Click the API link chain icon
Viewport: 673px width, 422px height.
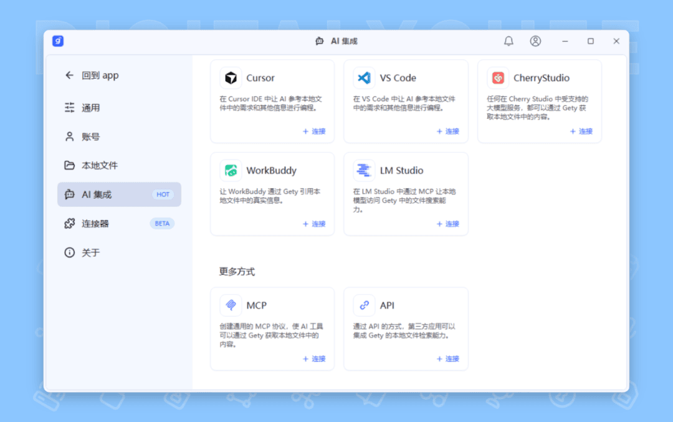pyautogui.click(x=365, y=305)
